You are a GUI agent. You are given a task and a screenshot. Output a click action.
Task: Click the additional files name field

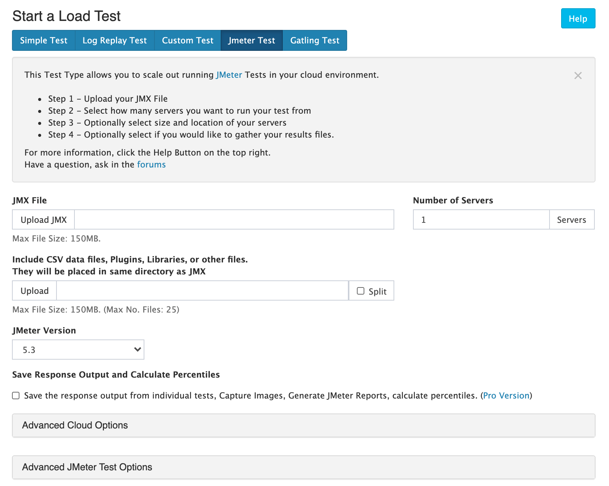(x=202, y=290)
